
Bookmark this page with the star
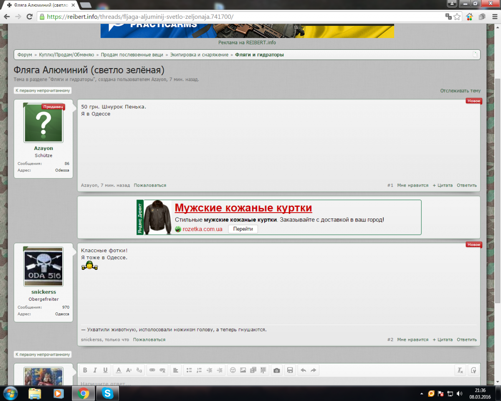point(457,17)
